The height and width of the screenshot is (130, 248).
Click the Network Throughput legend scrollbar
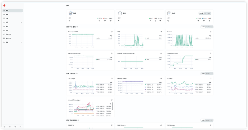[112, 106]
